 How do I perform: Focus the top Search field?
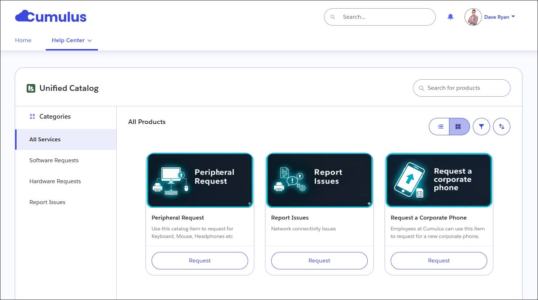[x=380, y=17]
